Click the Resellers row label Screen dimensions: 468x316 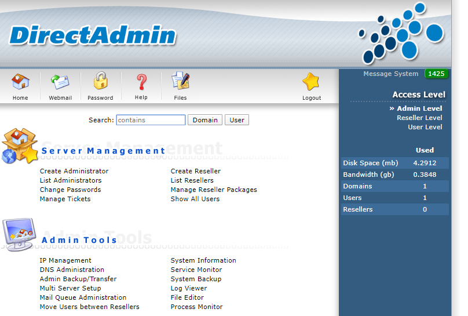coord(357,209)
